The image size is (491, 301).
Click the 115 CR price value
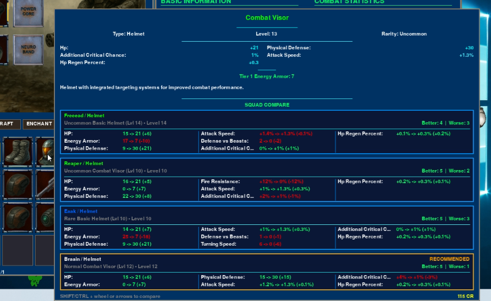point(465,296)
